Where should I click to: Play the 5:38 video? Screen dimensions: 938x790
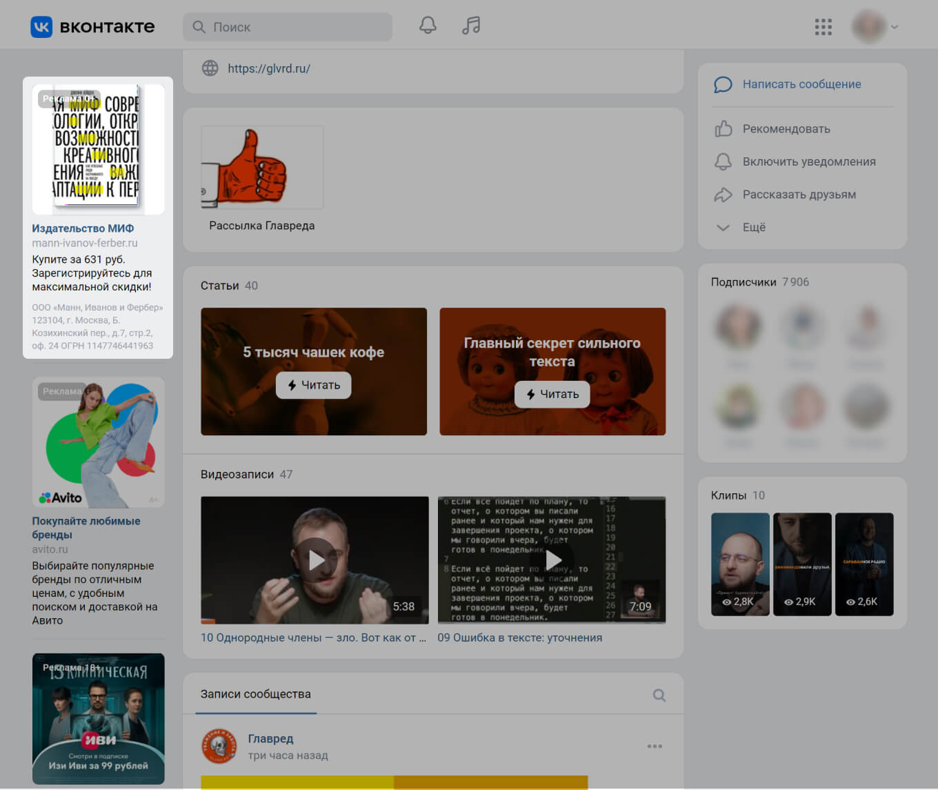[x=315, y=560]
